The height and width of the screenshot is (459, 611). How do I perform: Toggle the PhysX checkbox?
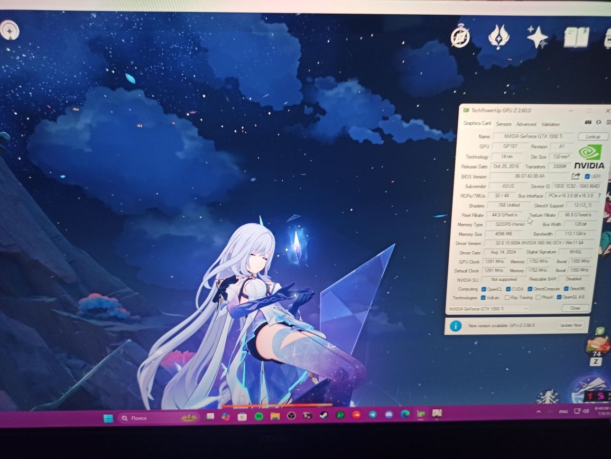(538, 297)
